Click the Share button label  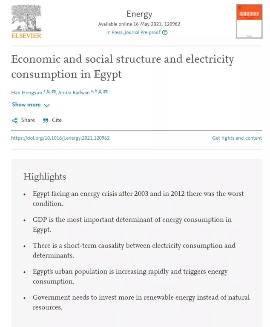28,120
